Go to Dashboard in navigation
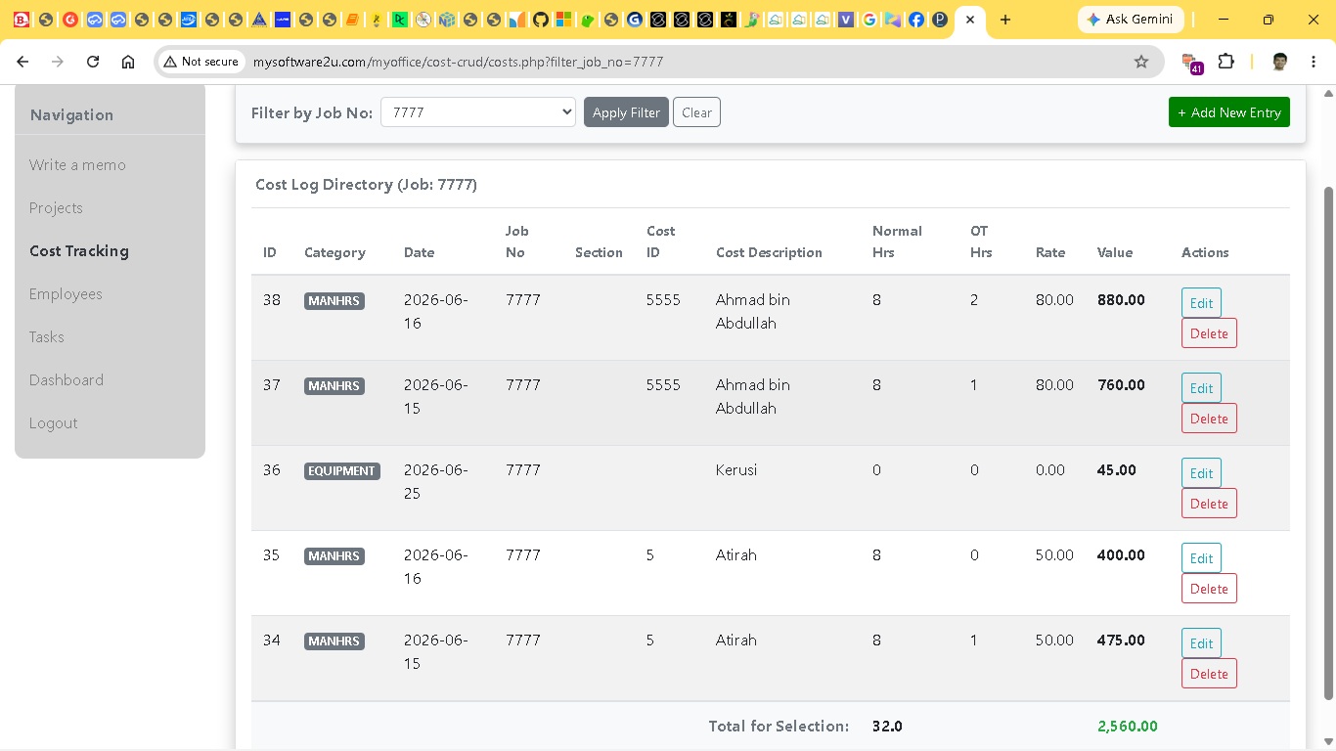 pos(67,380)
